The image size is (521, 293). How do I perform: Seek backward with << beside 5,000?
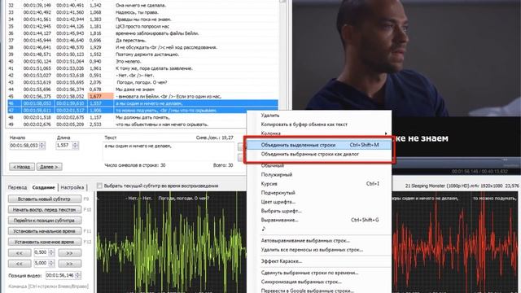point(20,264)
